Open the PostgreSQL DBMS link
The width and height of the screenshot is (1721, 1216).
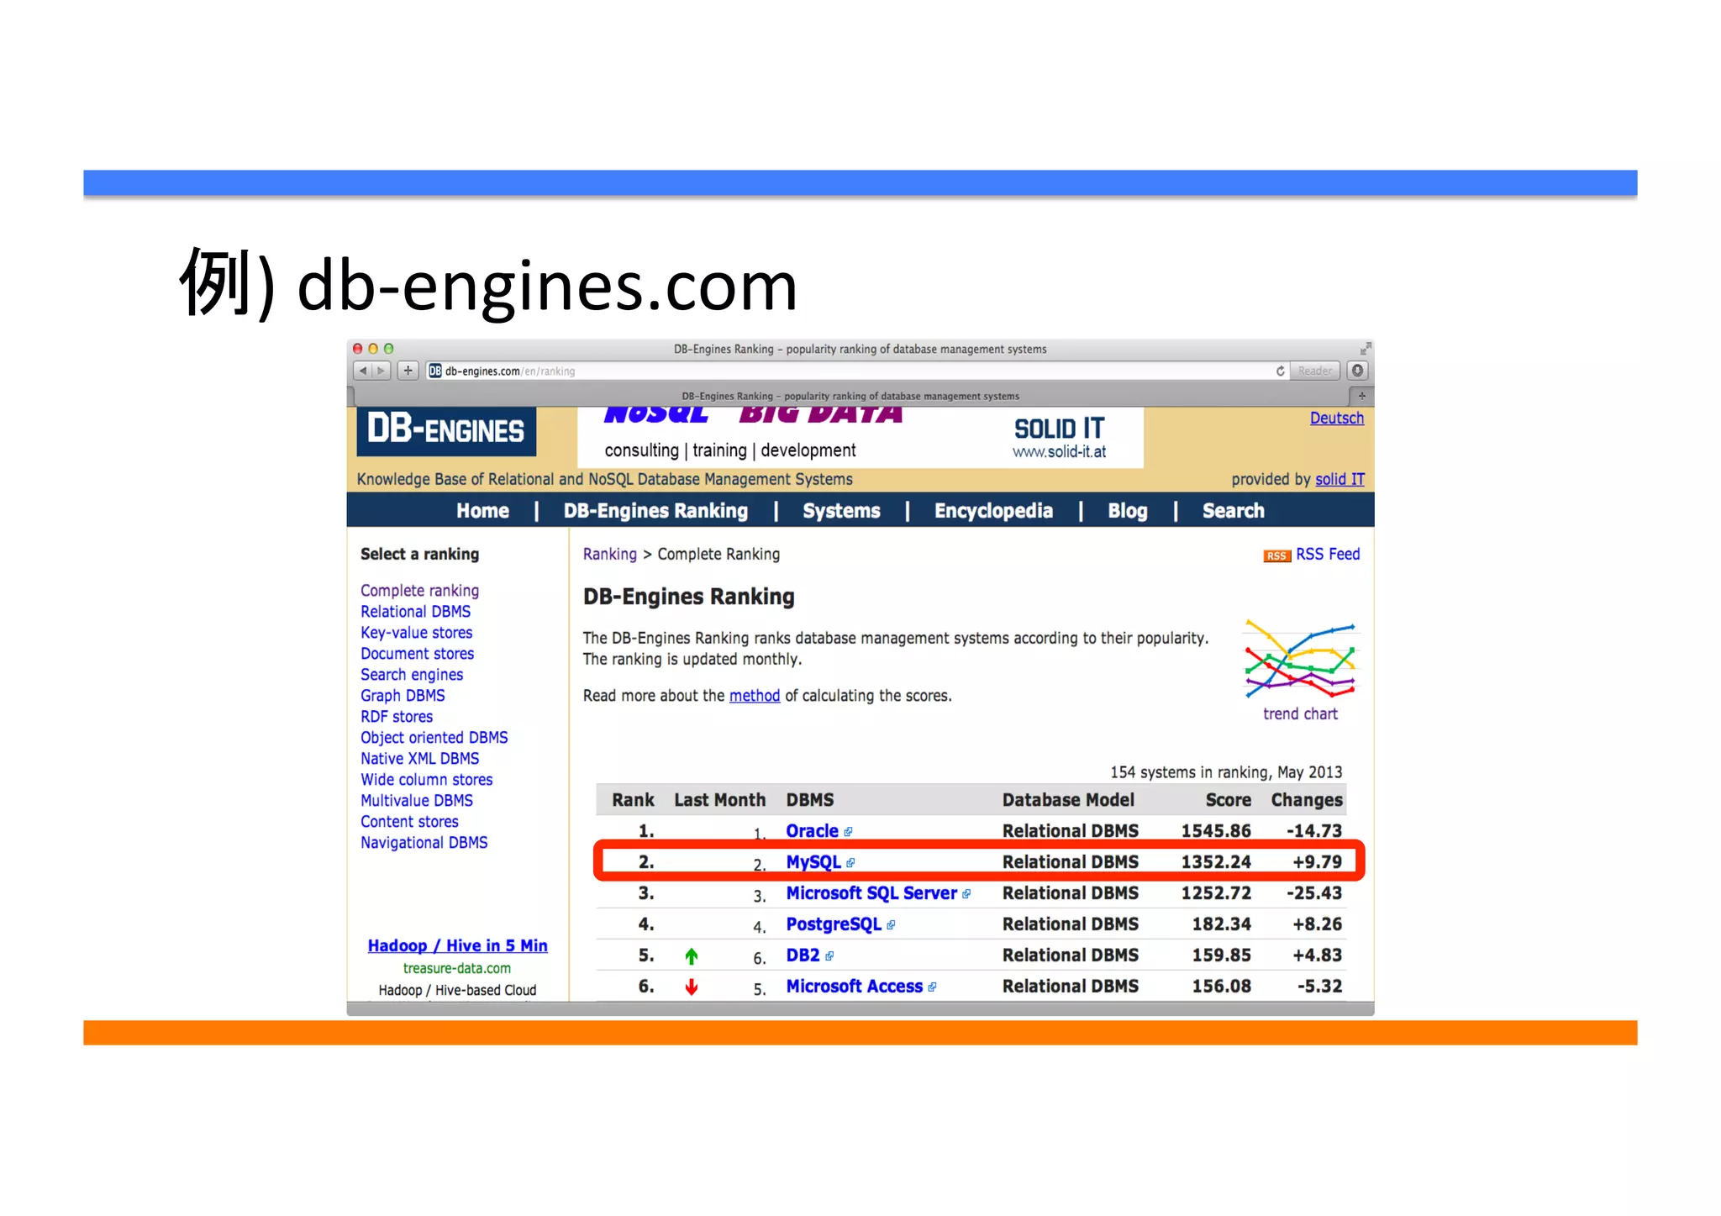tap(834, 924)
